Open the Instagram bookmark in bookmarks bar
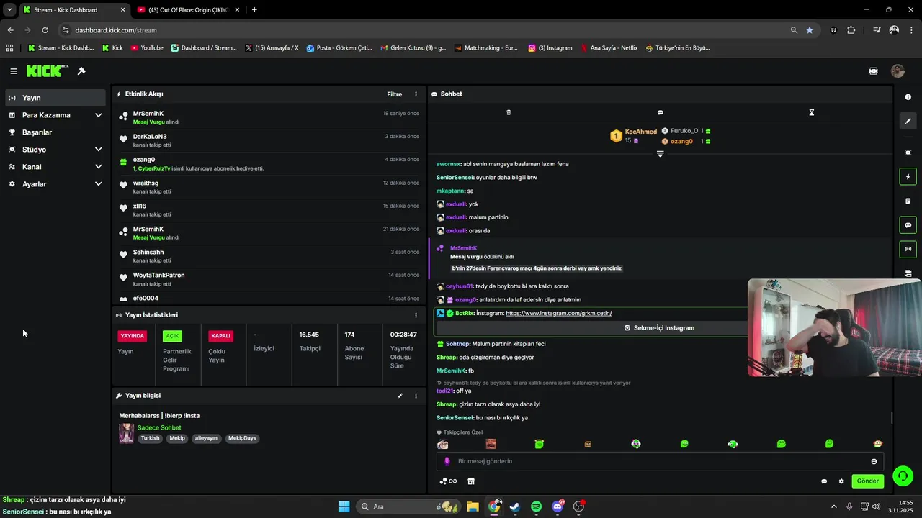Screen dimensions: 922x518 550,48
